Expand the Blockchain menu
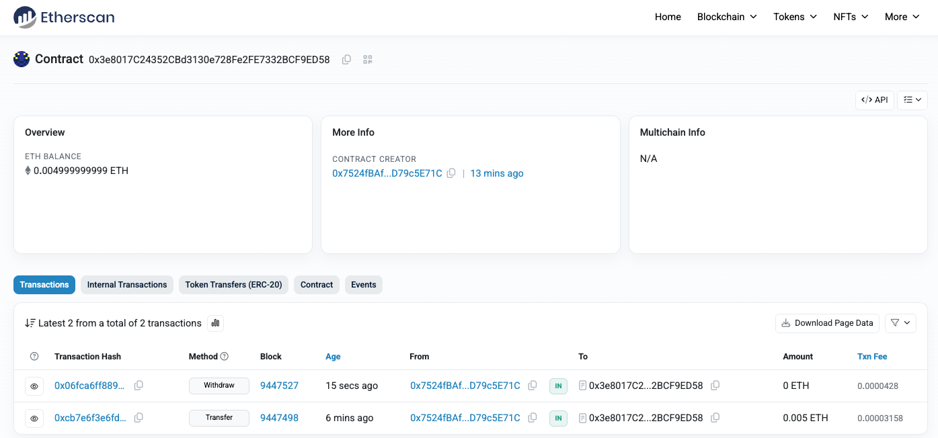The width and height of the screenshot is (938, 438). click(x=727, y=17)
